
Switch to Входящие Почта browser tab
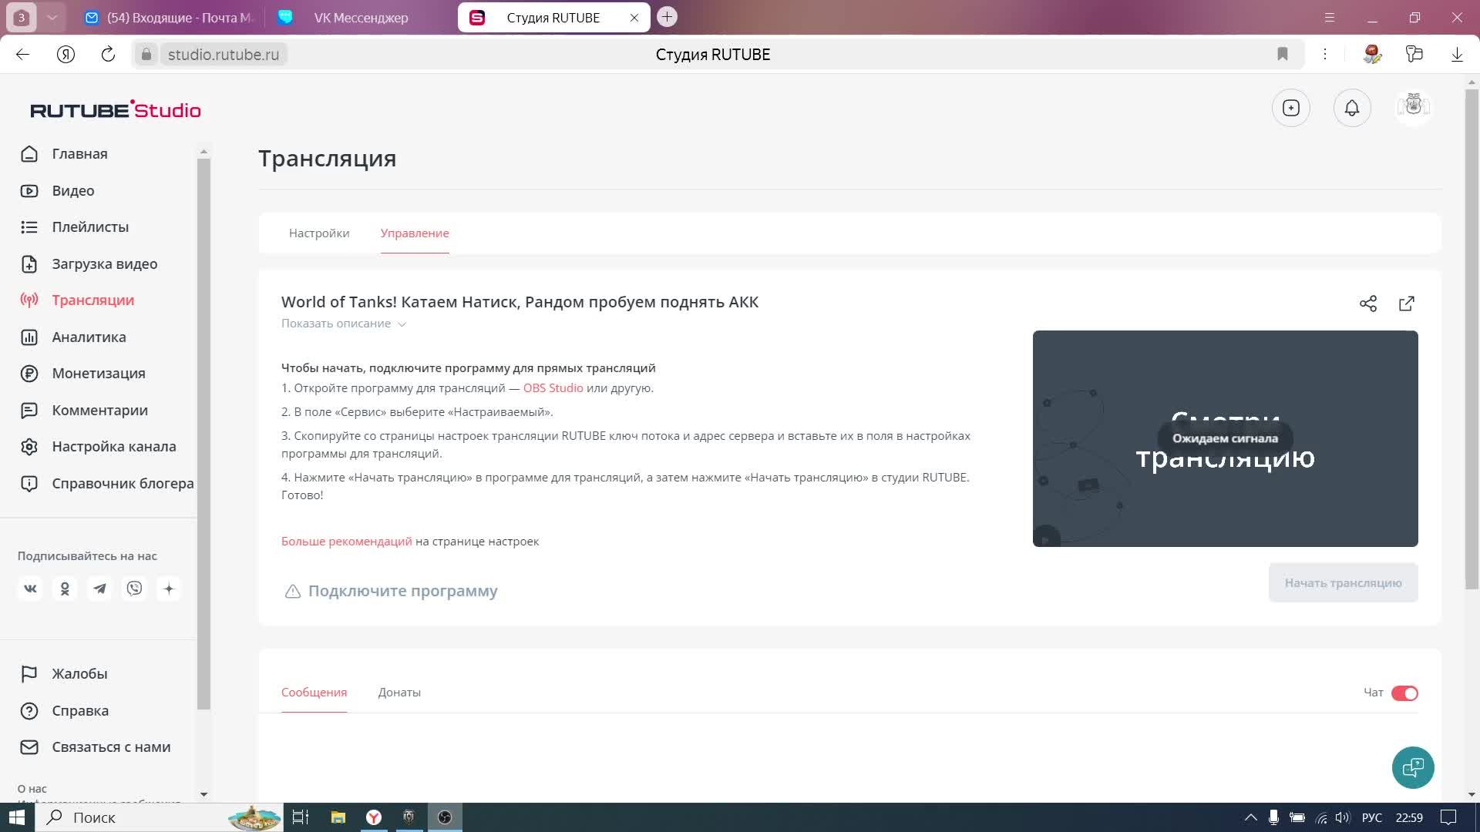[170, 17]
